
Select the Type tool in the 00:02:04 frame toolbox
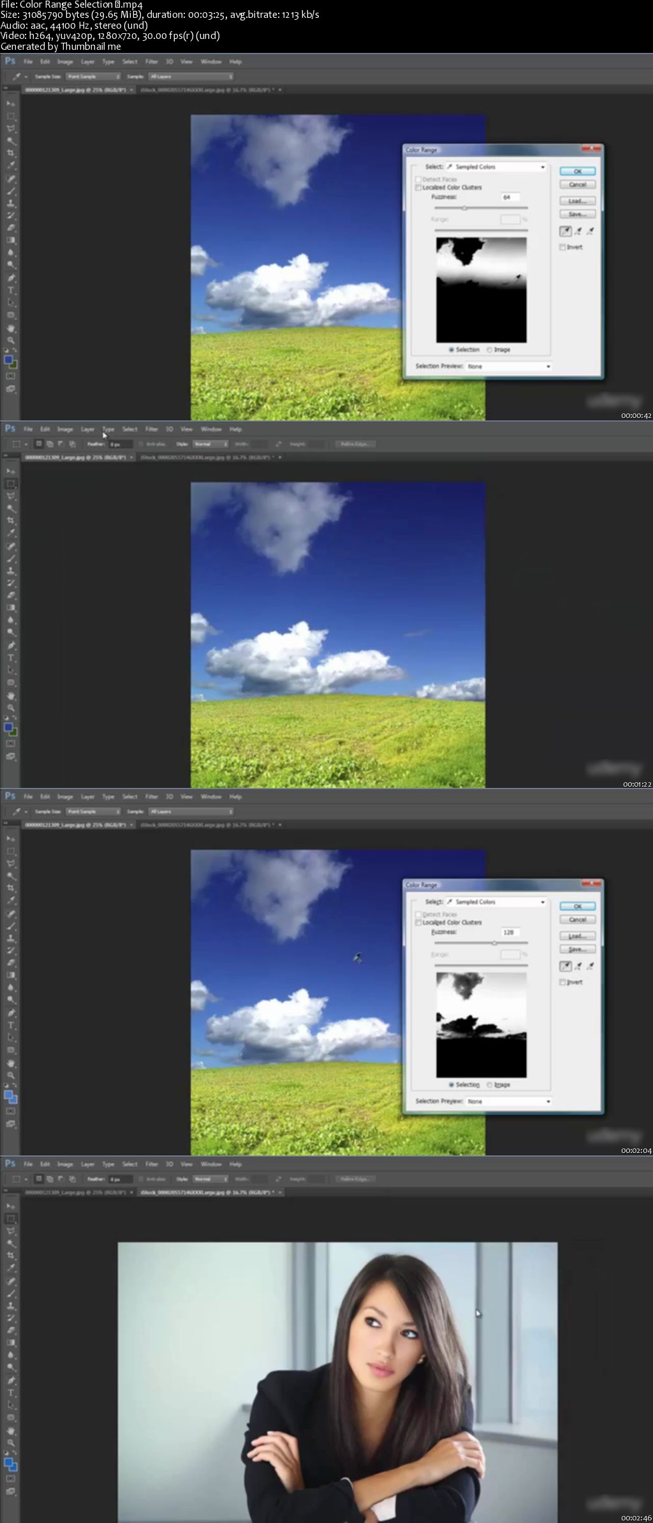[x=11, y=1025]
